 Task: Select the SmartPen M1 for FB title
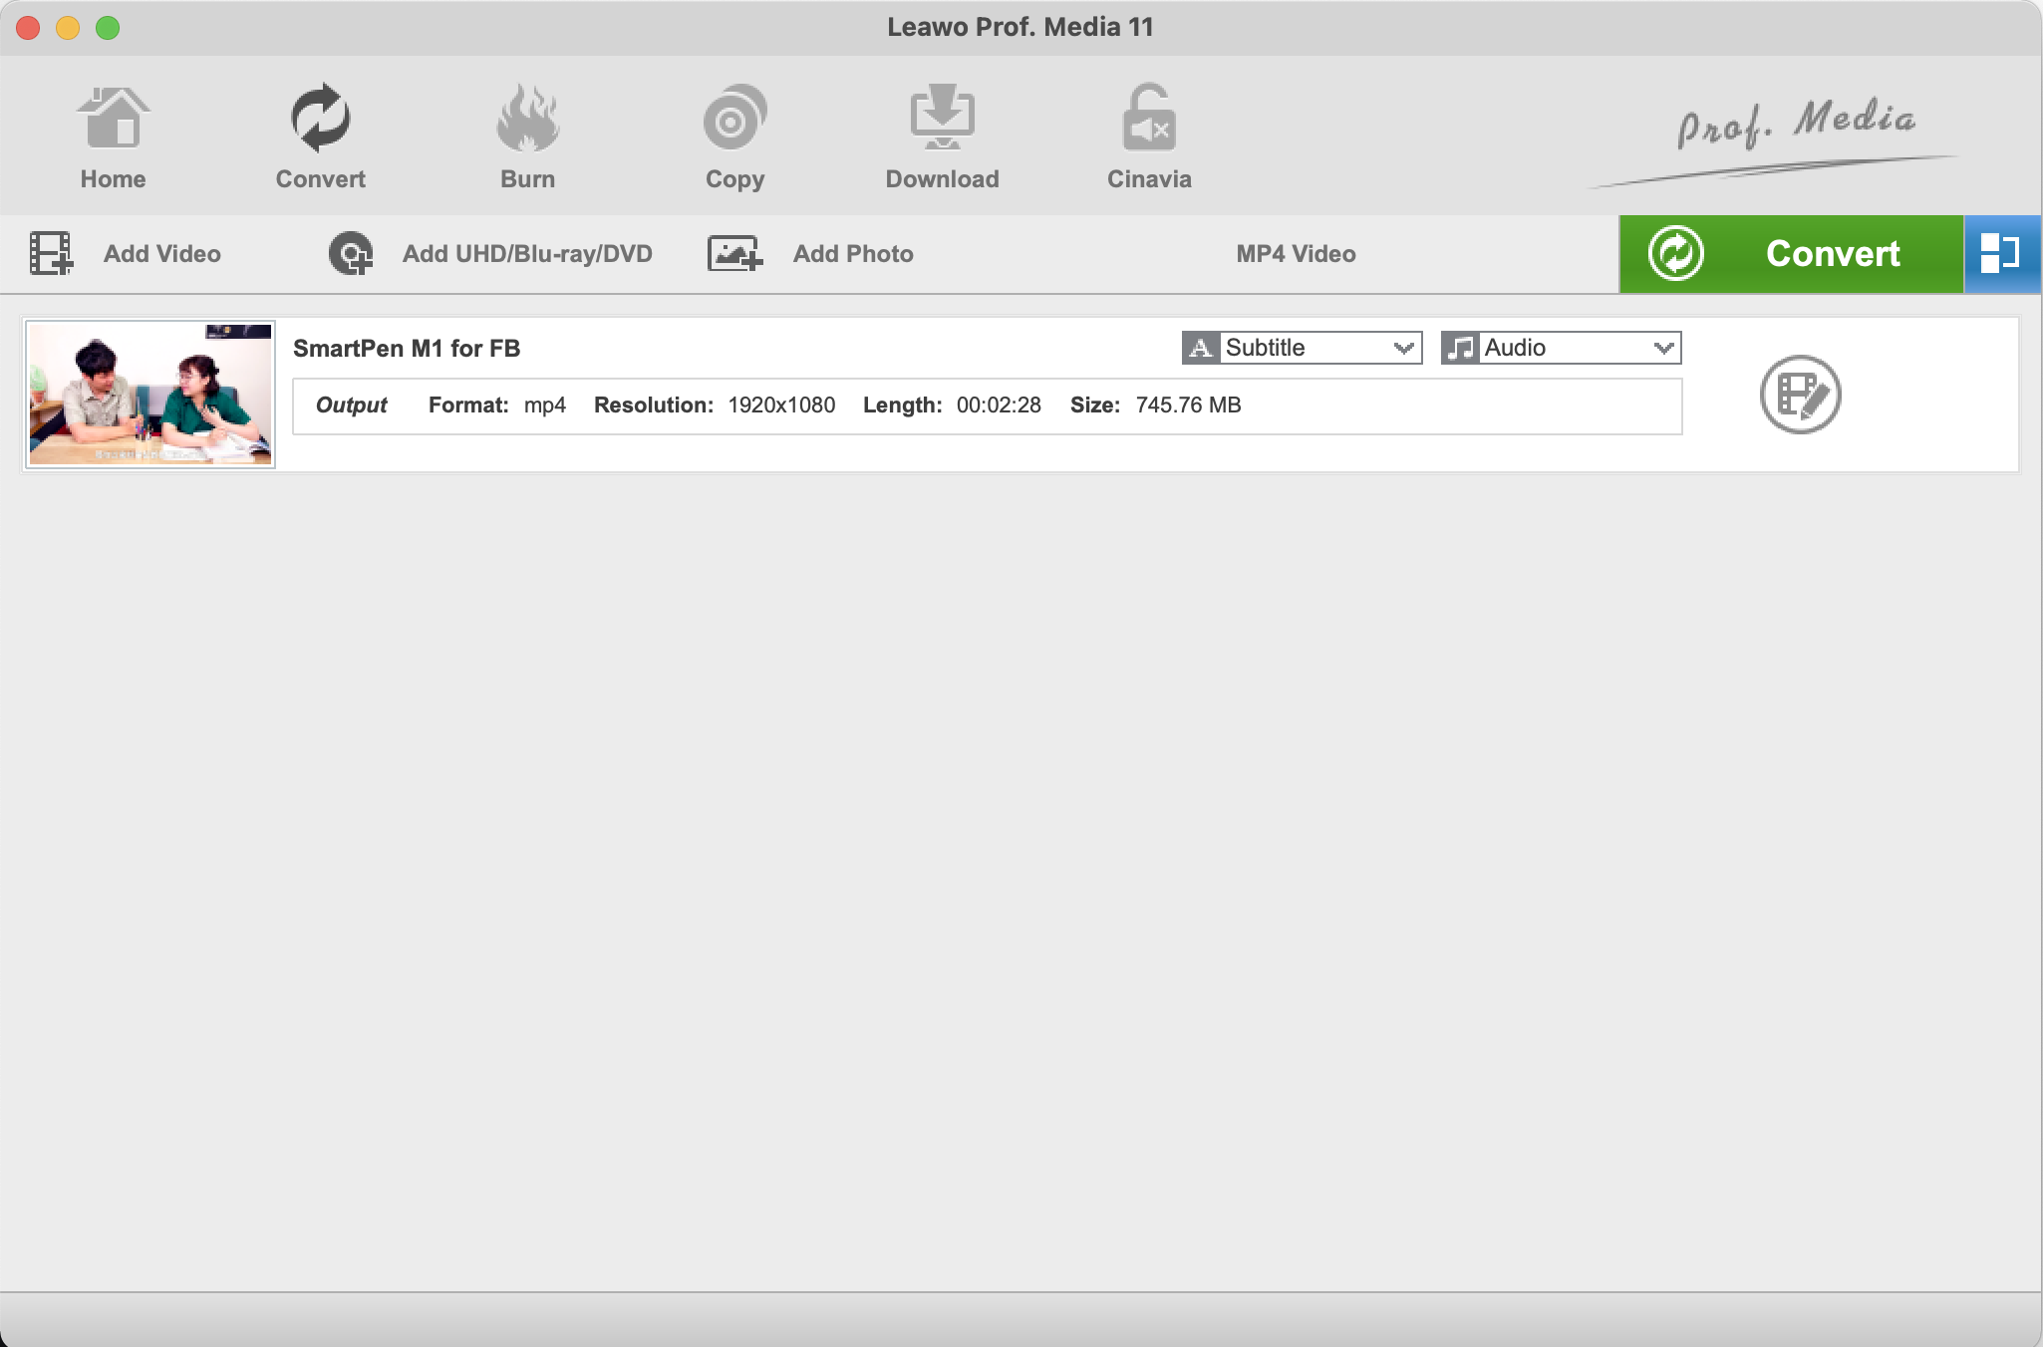(x=407, y=349)
